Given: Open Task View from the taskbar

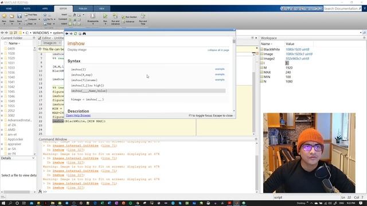Looking at the screenshot, I should [x=24, y=203].
